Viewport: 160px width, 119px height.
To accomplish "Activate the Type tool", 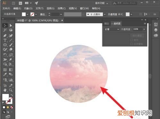I will coord(5,40).
